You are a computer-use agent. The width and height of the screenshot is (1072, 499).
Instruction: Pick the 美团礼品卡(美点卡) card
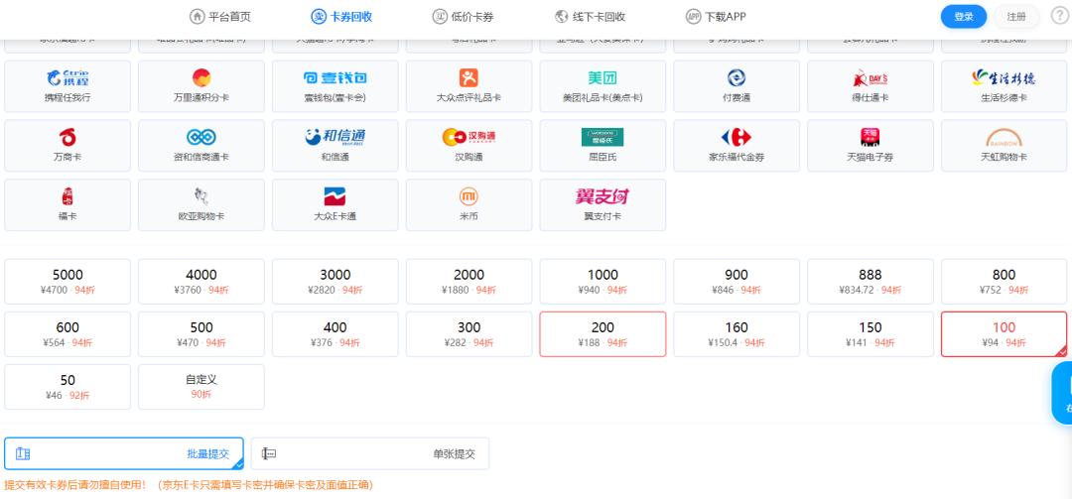coord(603,86)
